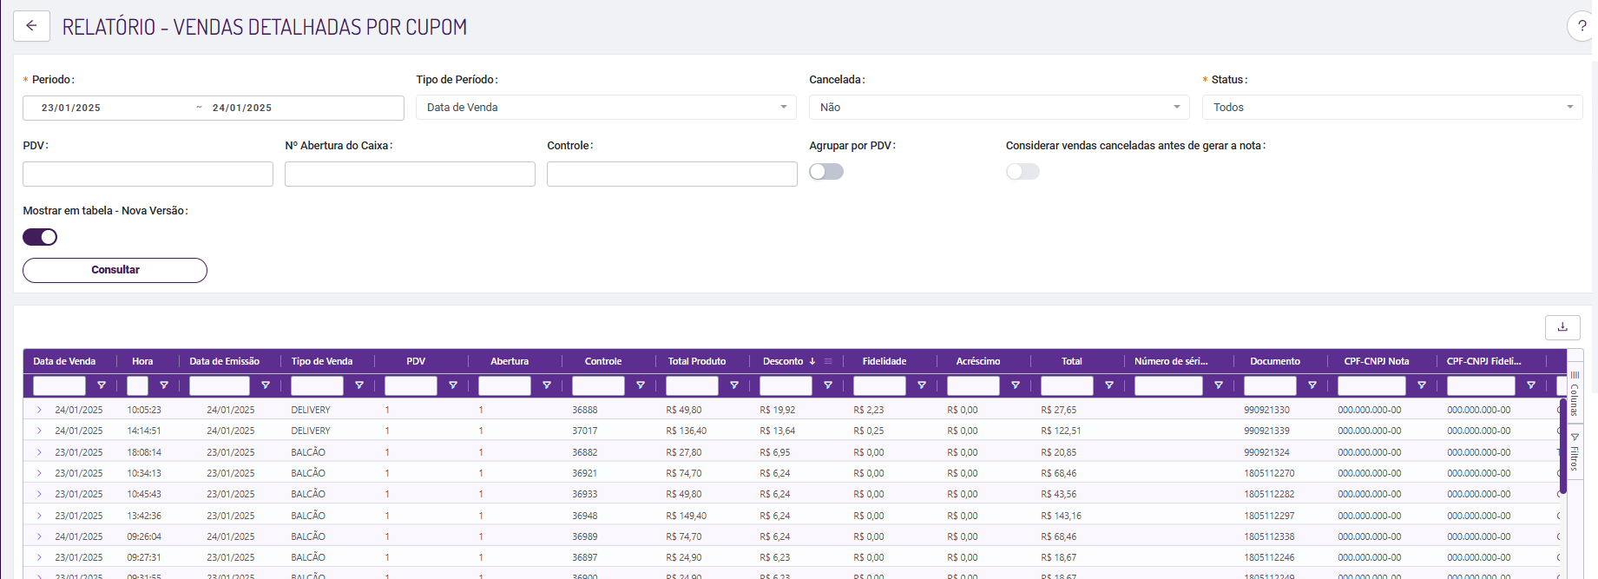
Task: Sort by Data de Venda column header
Action: coord(64,361)
